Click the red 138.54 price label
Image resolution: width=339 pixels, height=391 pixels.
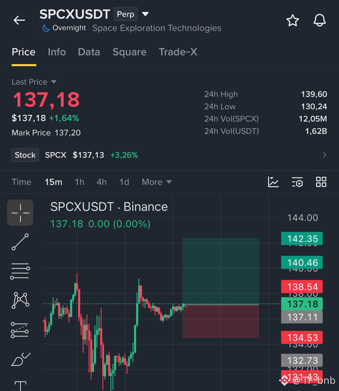302,287
